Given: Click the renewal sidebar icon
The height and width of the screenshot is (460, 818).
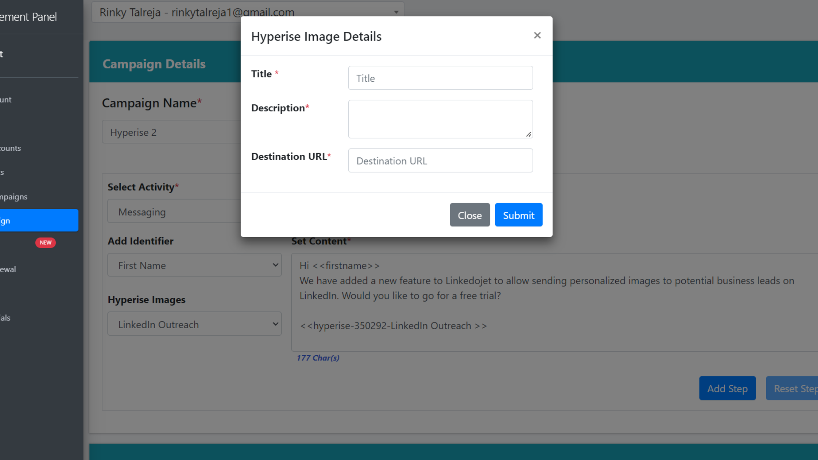Looking at the screenshot, I should tap(8, 269).
